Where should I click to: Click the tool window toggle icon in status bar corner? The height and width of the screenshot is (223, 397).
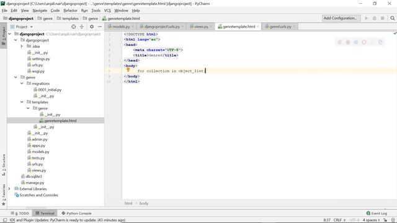click(5, 220)
